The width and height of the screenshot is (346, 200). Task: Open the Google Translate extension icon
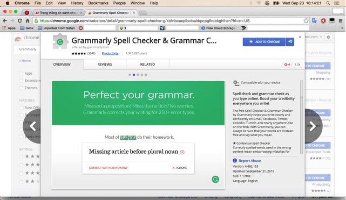coord(314,20)
